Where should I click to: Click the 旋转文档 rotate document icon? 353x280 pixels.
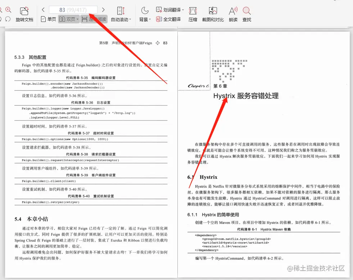(24, 11)
